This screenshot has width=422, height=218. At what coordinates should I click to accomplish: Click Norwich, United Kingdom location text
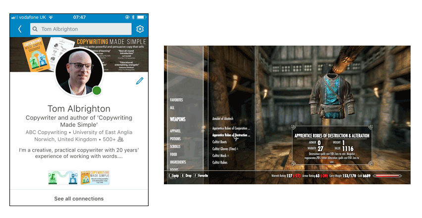point(65,139)
